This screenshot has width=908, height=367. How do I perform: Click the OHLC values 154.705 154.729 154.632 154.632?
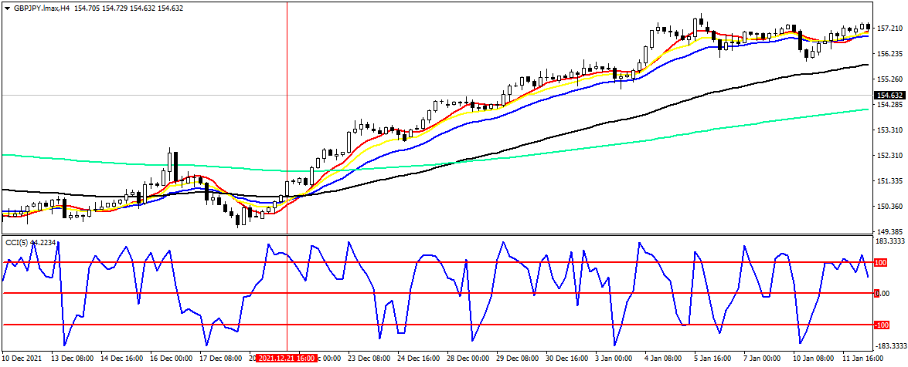[129, 8]
